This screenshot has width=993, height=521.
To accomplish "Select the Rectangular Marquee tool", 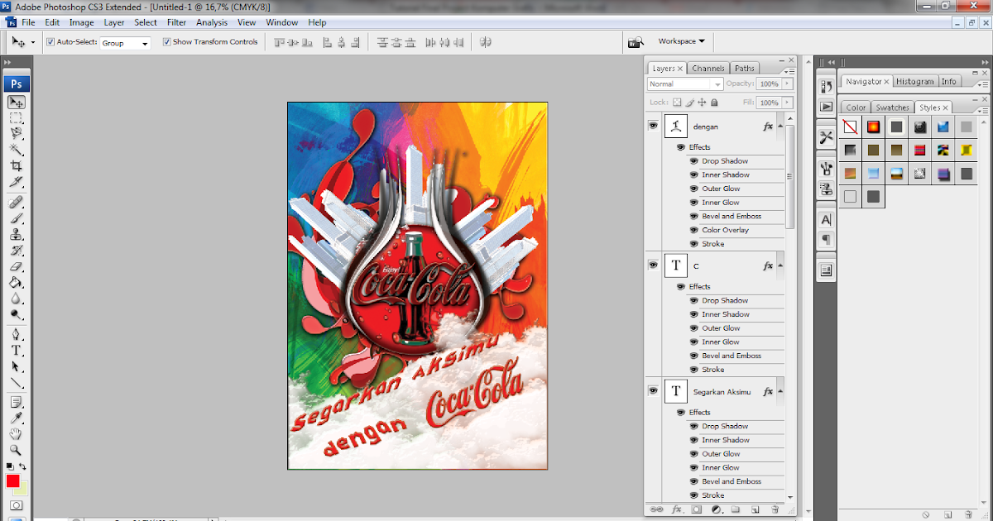I will 17,118.
